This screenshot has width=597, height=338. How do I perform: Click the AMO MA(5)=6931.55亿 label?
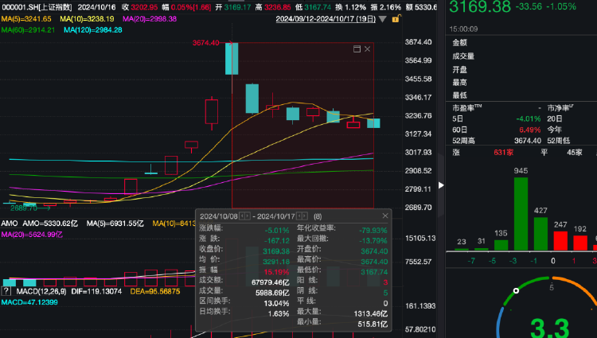click(115, 223)
